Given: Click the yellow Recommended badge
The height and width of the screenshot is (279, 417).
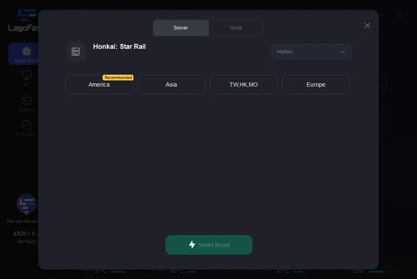Looking at the screenshot, I should pos(118,78).
